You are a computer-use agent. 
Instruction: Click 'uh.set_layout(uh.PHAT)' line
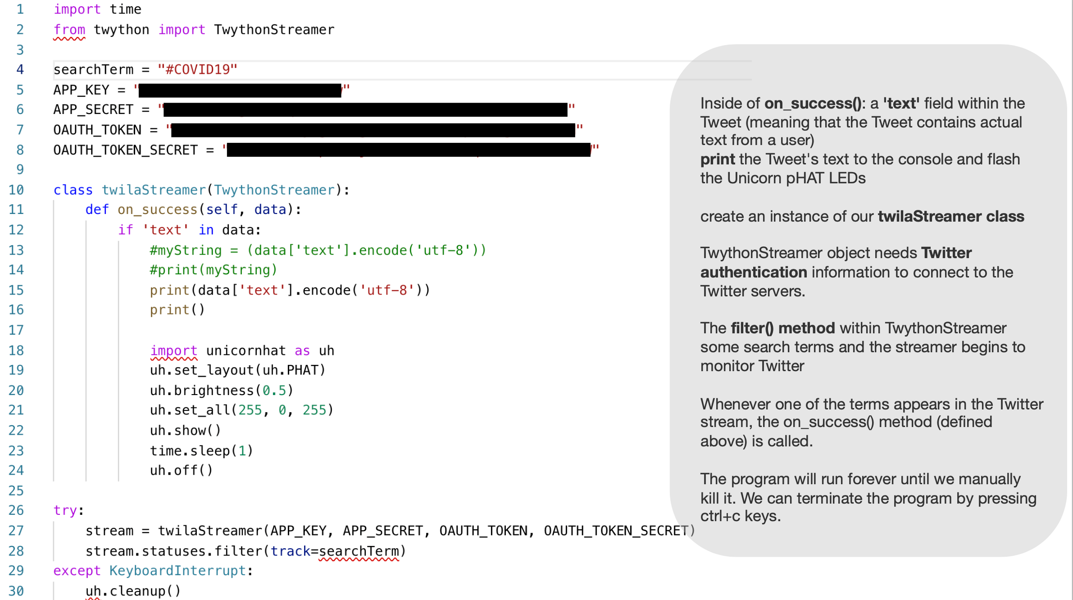[x=237, y=370]
